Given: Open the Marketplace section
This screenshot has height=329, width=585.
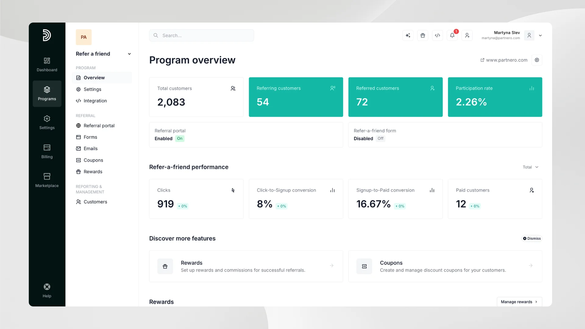Looking at the screenshot, I should (47, 180).
